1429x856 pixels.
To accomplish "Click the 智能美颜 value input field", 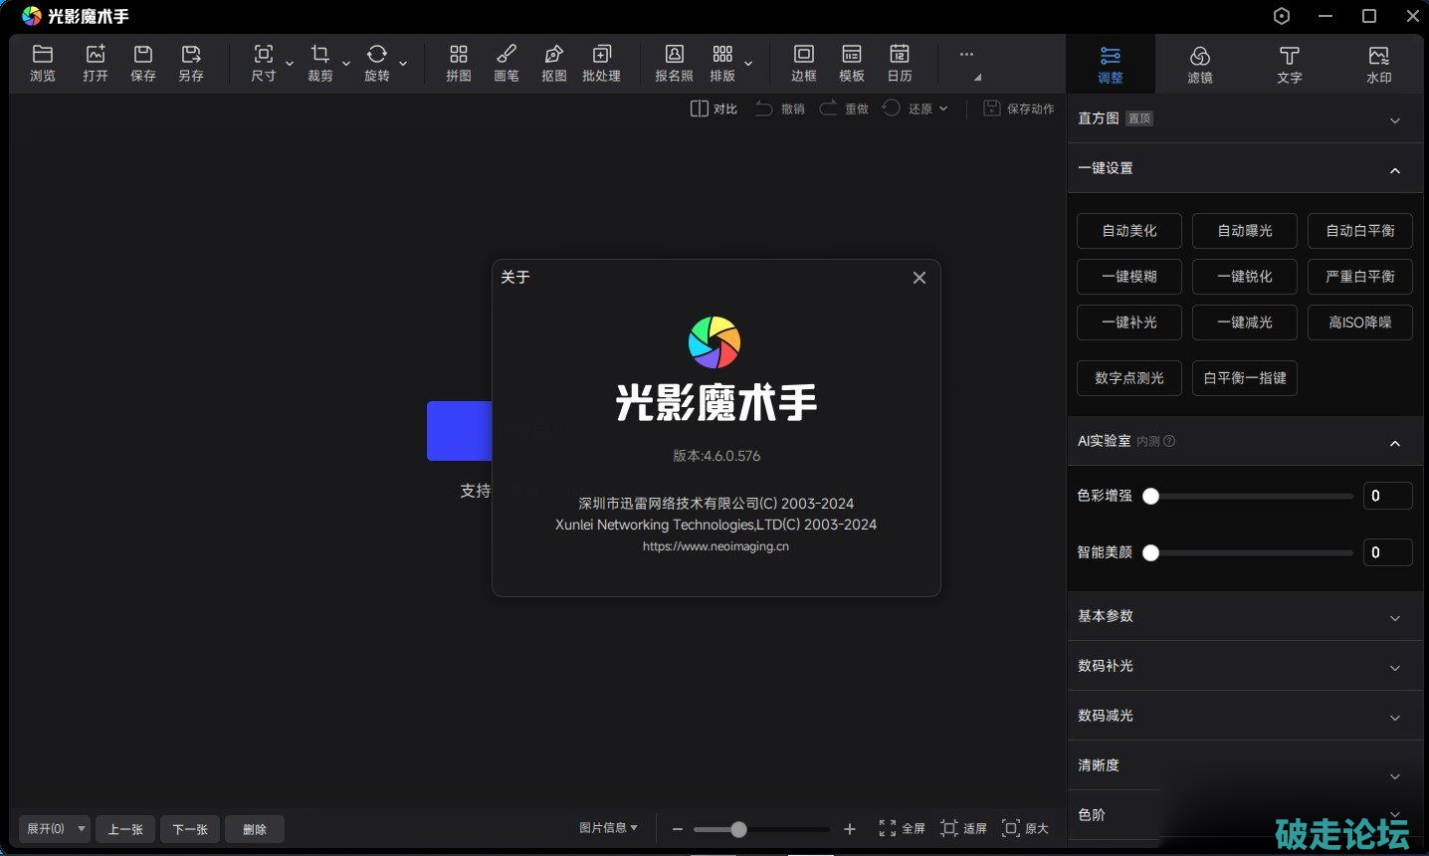I will click(x=1386, y=552).
